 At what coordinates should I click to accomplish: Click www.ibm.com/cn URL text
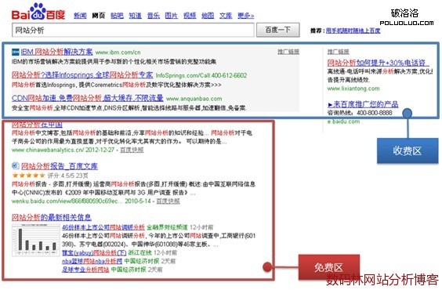[x=118, y=53]
